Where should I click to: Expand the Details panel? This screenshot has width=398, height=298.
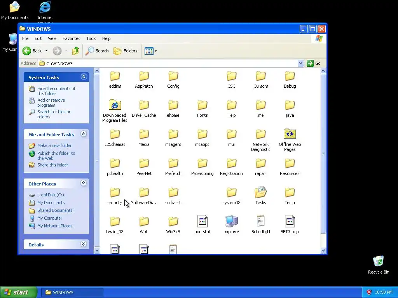[84, 244]
